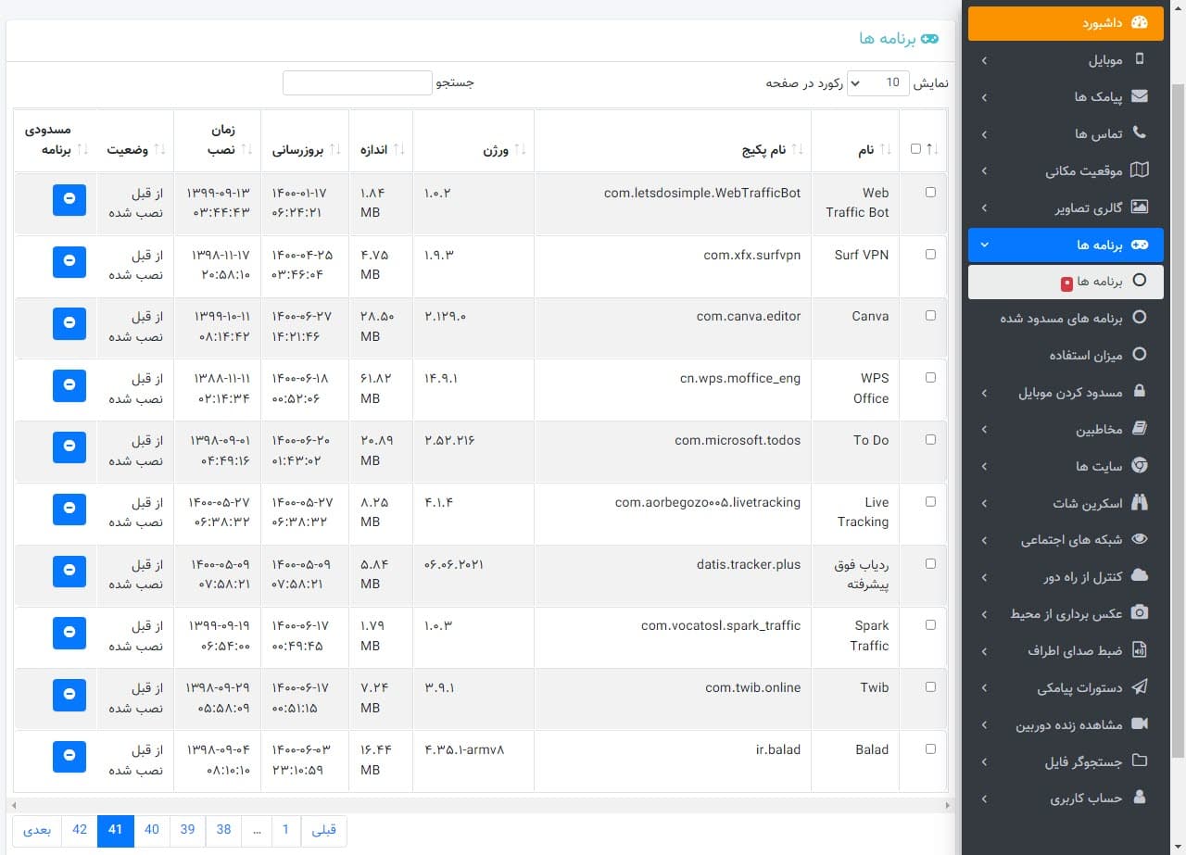Check the WPS Office row checkbox
Image resolution: width=1186 pixels, height=855 pixels.
[930, 378]
